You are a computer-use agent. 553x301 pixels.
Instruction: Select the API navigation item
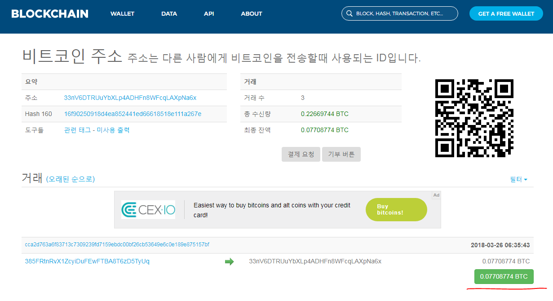208,13
